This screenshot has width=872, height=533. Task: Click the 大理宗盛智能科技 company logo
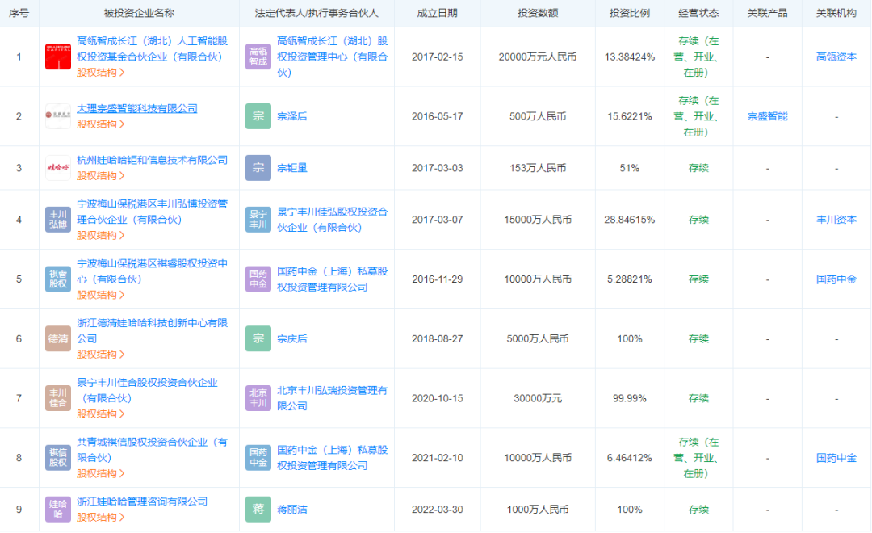[58, 116]
